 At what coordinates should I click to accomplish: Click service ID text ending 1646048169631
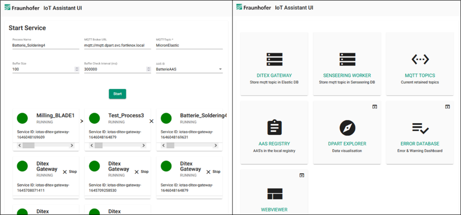pyautogui.click(x=187, y=134)
